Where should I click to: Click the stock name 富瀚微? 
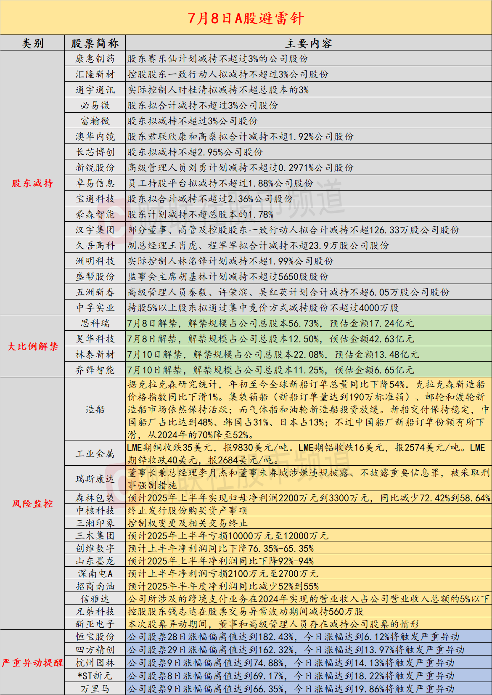(x=95, y=121)
